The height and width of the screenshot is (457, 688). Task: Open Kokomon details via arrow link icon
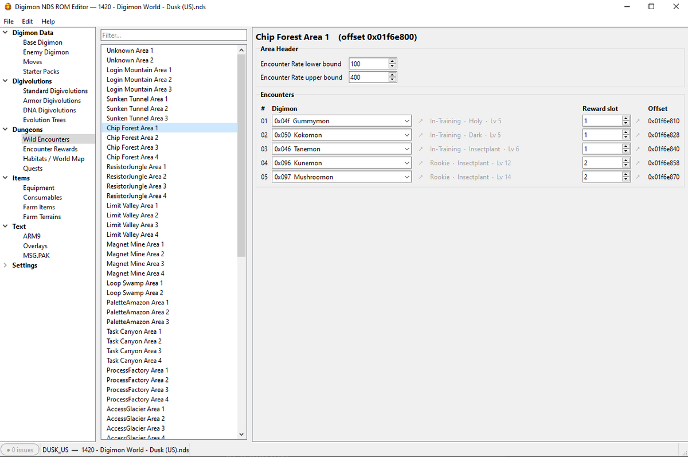point(421,135)
